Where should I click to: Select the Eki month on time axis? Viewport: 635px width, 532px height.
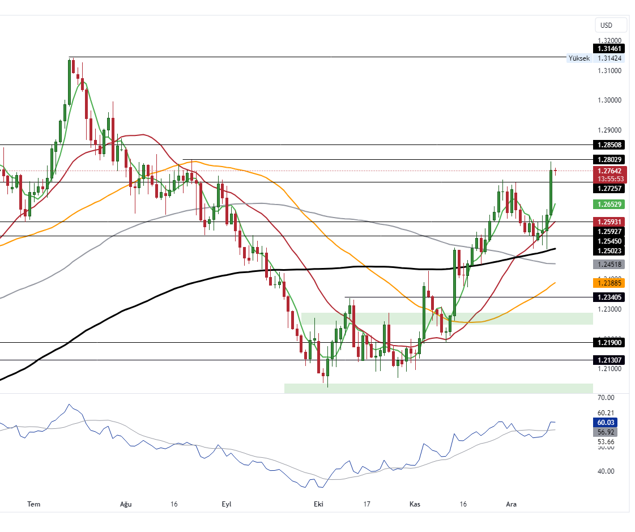[x=318, y=504]
